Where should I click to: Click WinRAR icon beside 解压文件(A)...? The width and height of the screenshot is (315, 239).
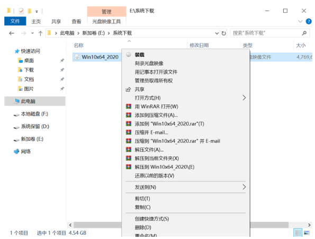click(x=129, y=150)
